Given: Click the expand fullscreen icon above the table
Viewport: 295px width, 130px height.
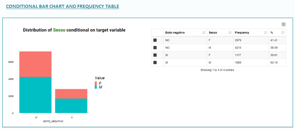Looking at the screenshot, I should (283, 24).
